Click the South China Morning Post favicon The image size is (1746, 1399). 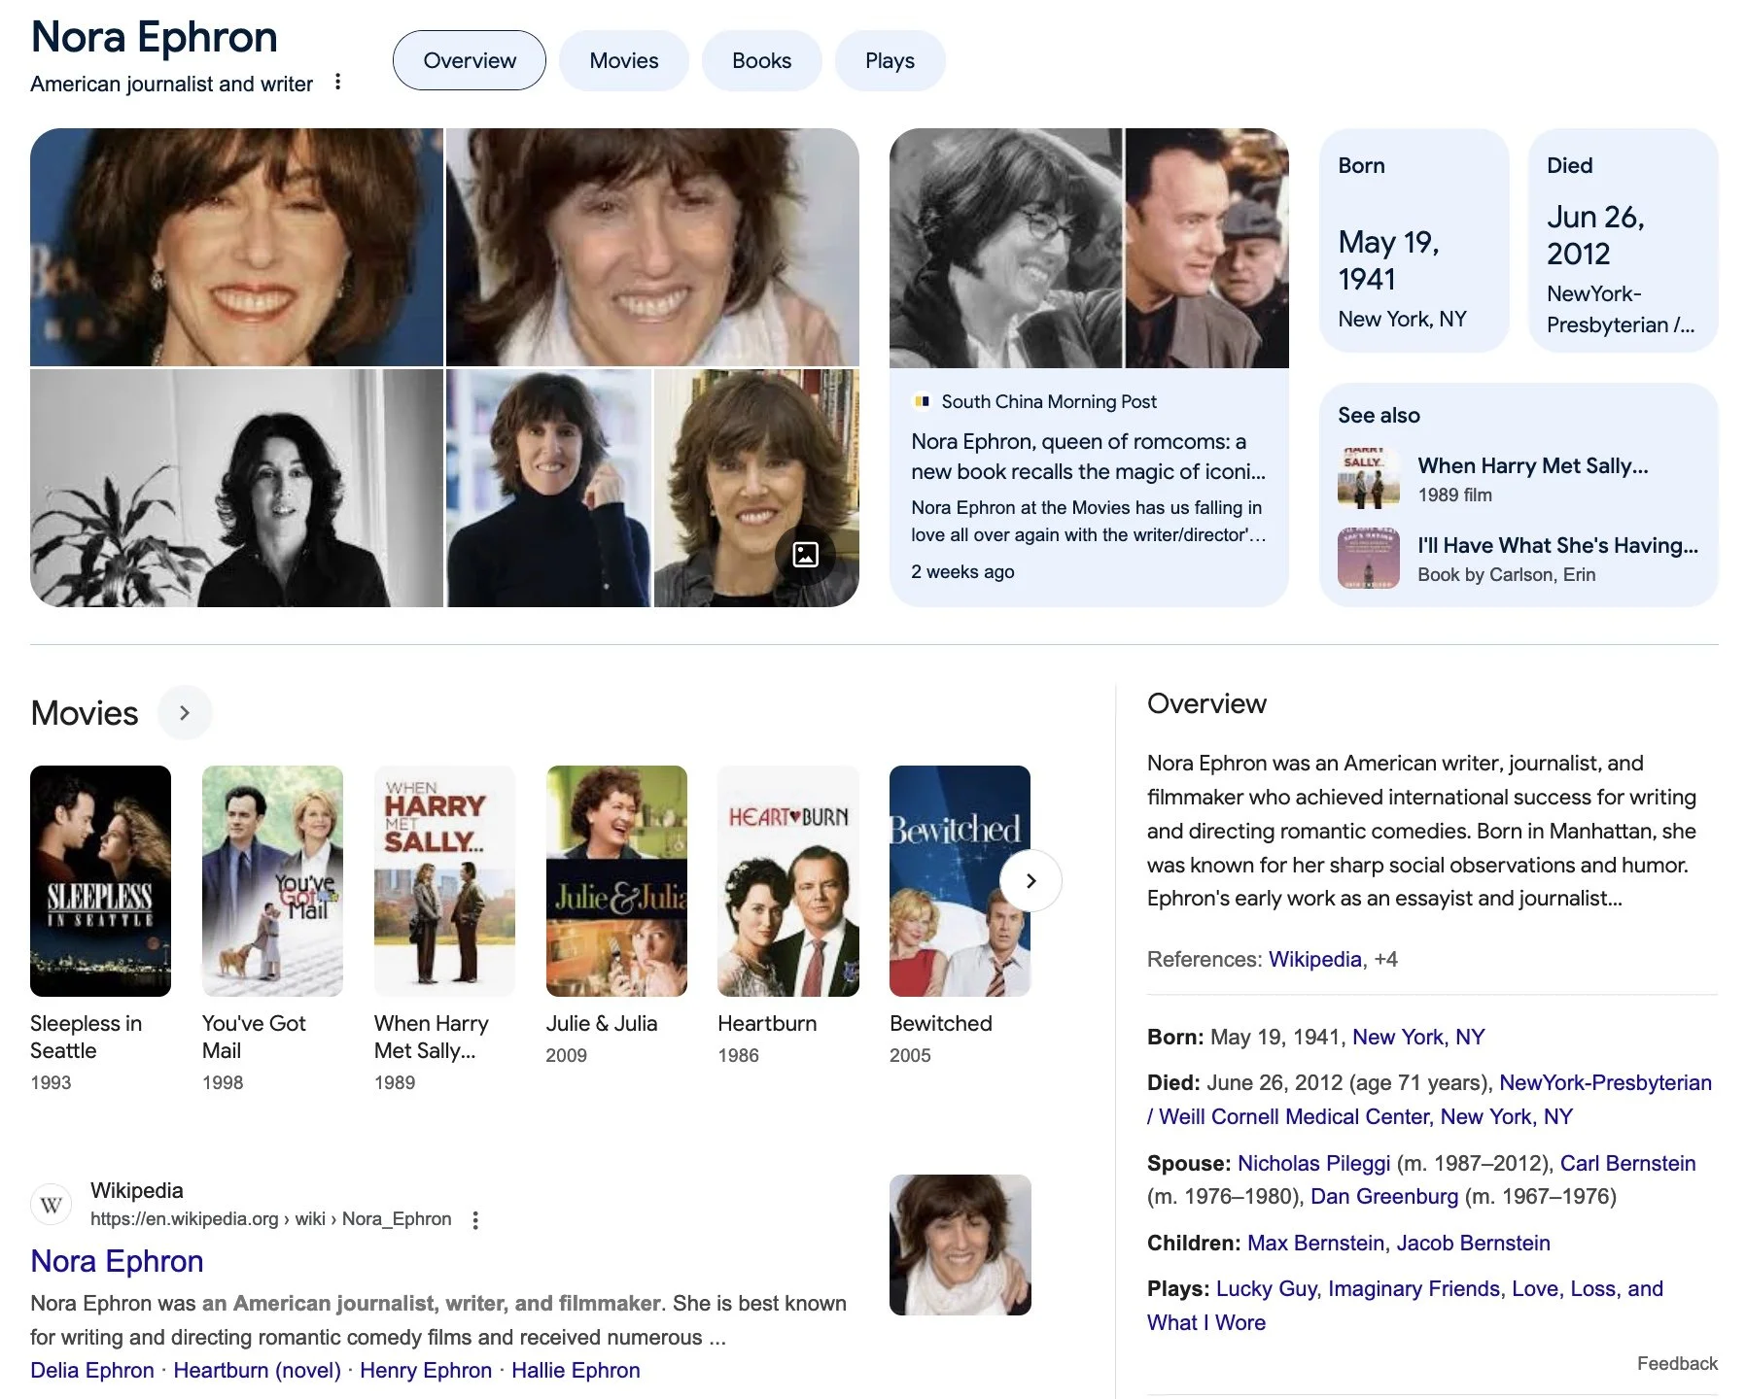click(x=922, y=401)
